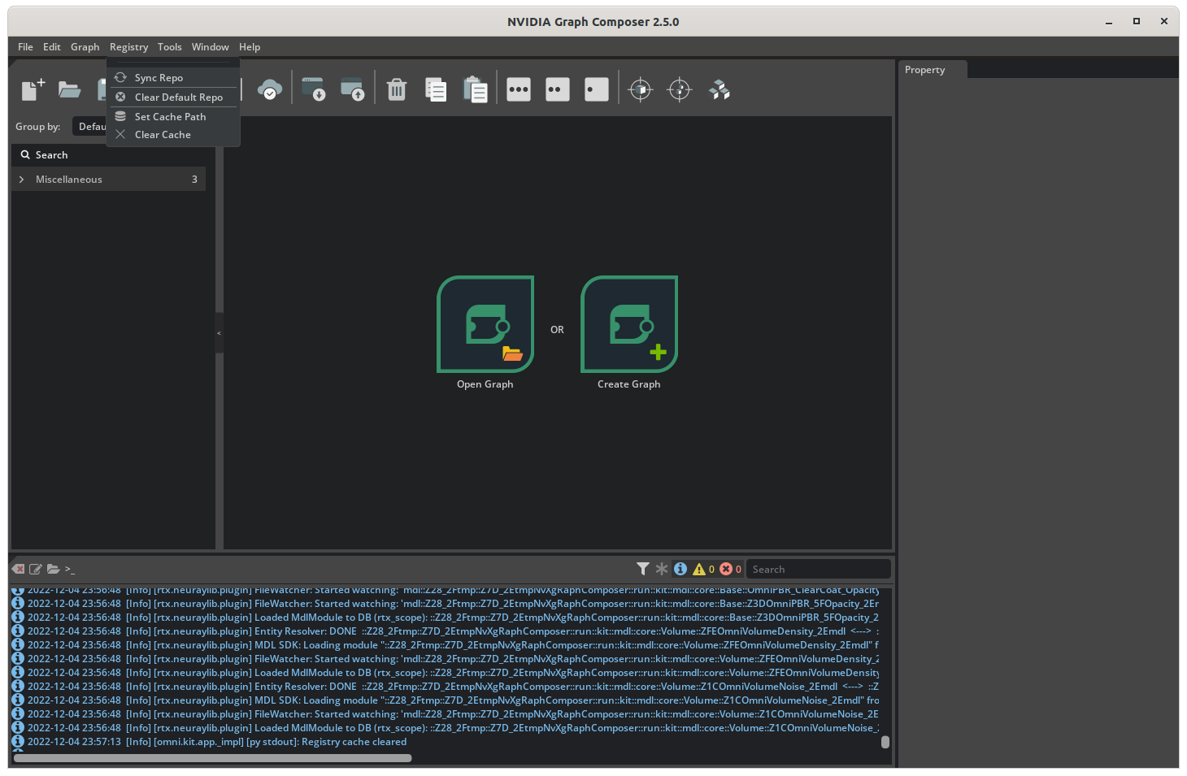The height and width of the screenshot is (776, 1187).
Task: Choose Sync Repo from Registry menu
Action: tap(173, 78)
